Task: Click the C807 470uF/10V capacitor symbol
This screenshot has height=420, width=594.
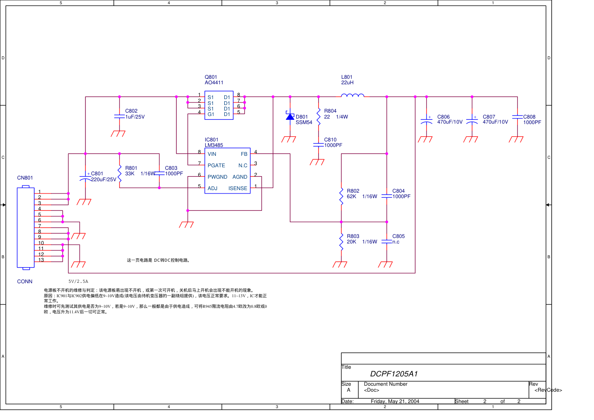Action: coord(472,120)
